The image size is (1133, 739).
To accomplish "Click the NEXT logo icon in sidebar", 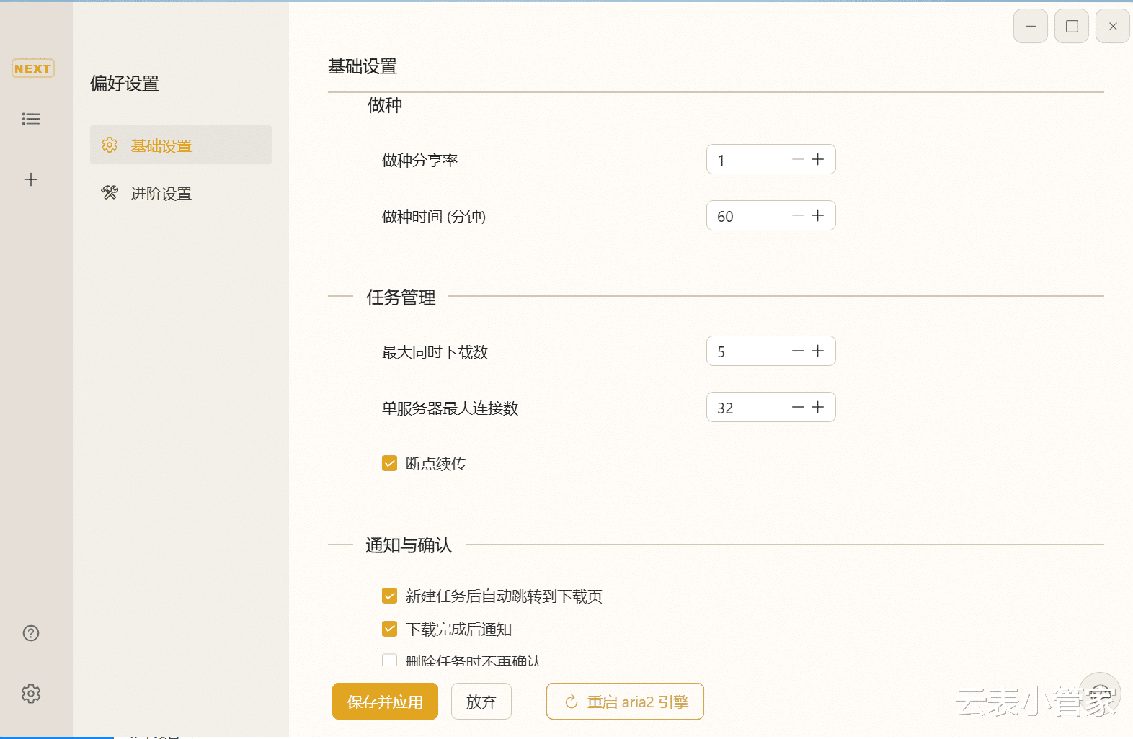I will point(32,68).
